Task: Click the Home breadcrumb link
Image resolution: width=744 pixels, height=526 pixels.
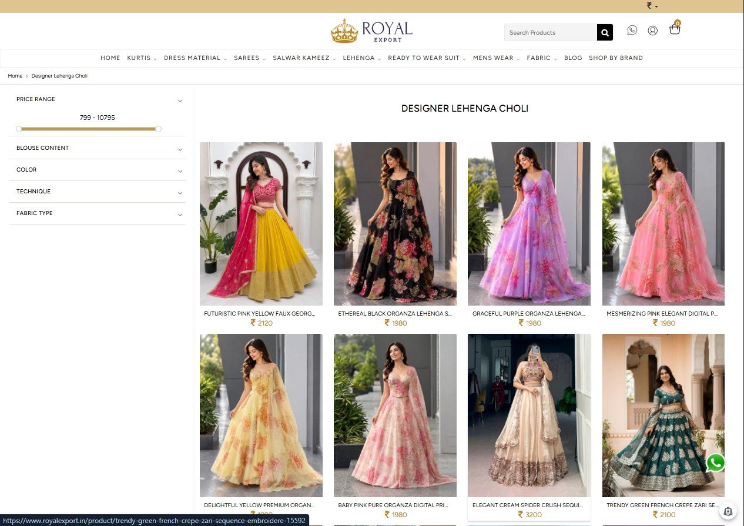Action: coord(15,76)
